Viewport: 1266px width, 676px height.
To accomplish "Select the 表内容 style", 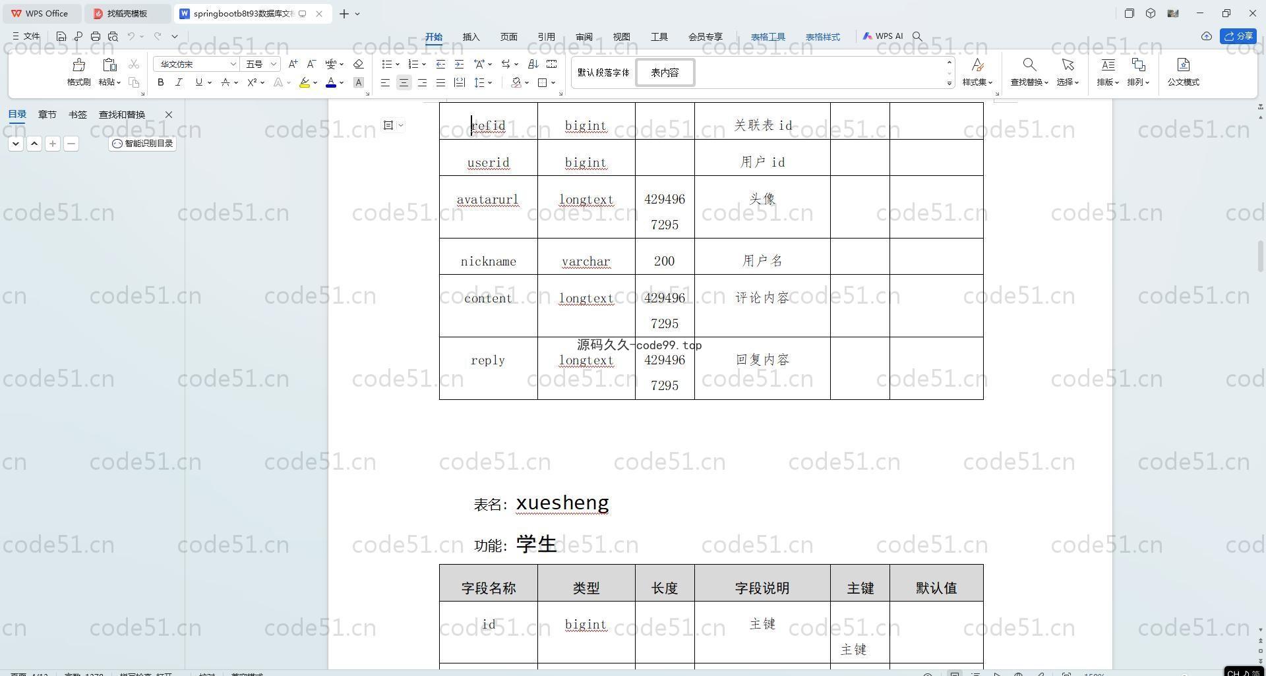I will click(x=665, y=72).
